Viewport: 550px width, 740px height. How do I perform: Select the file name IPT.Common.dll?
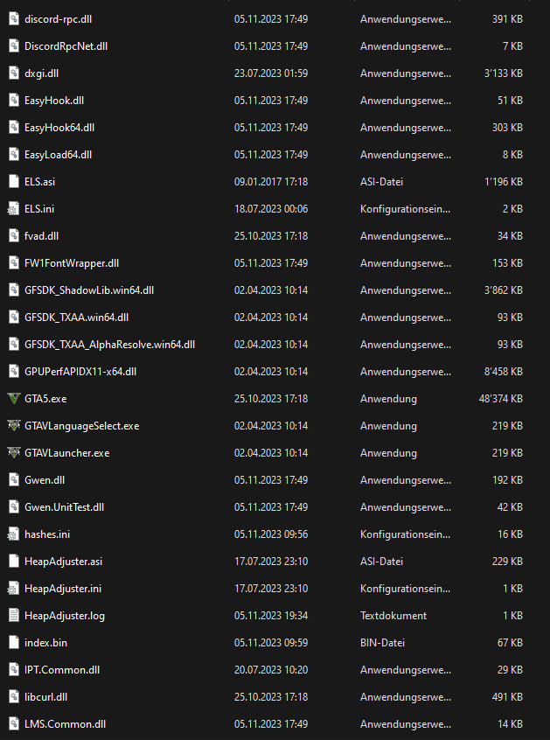click(62, 670)
